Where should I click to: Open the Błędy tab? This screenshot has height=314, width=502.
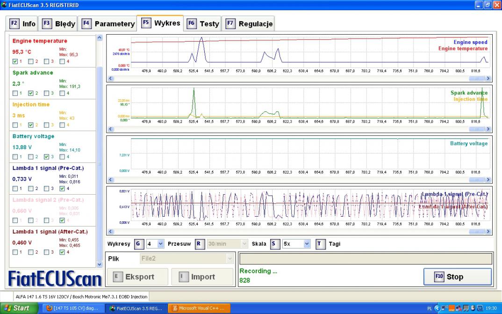tap(59, 23)
